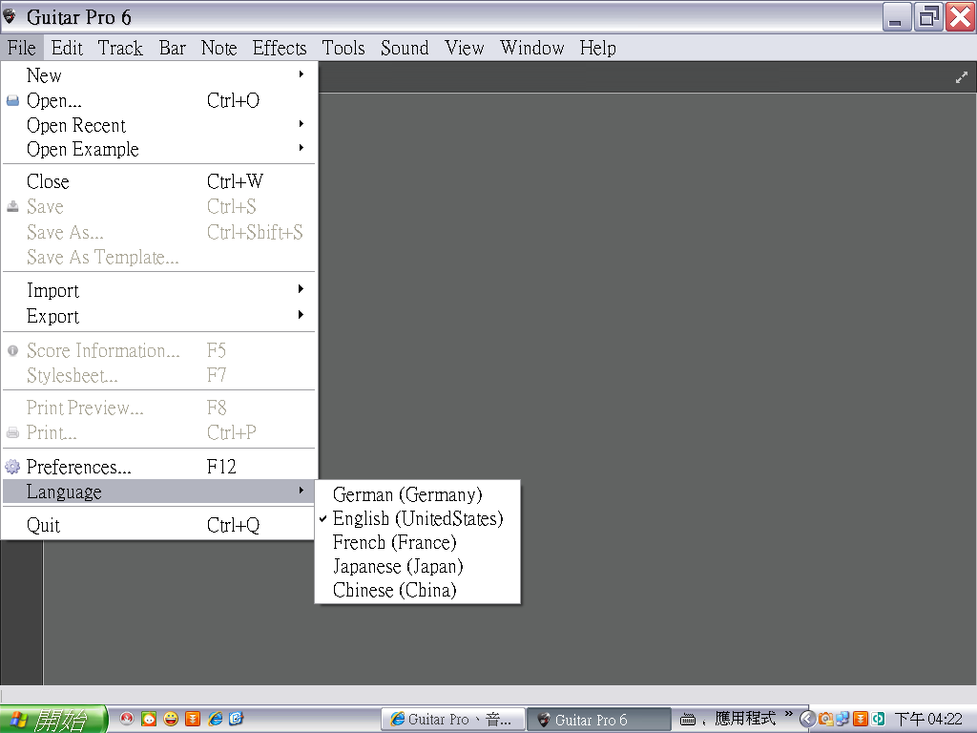Expand the taskbar toolbar chevron

(789, 714)
